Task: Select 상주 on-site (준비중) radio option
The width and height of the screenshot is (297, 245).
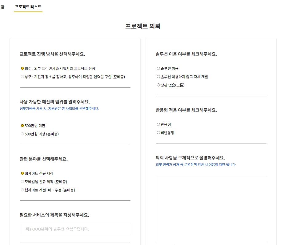Action: pos(22,77)
